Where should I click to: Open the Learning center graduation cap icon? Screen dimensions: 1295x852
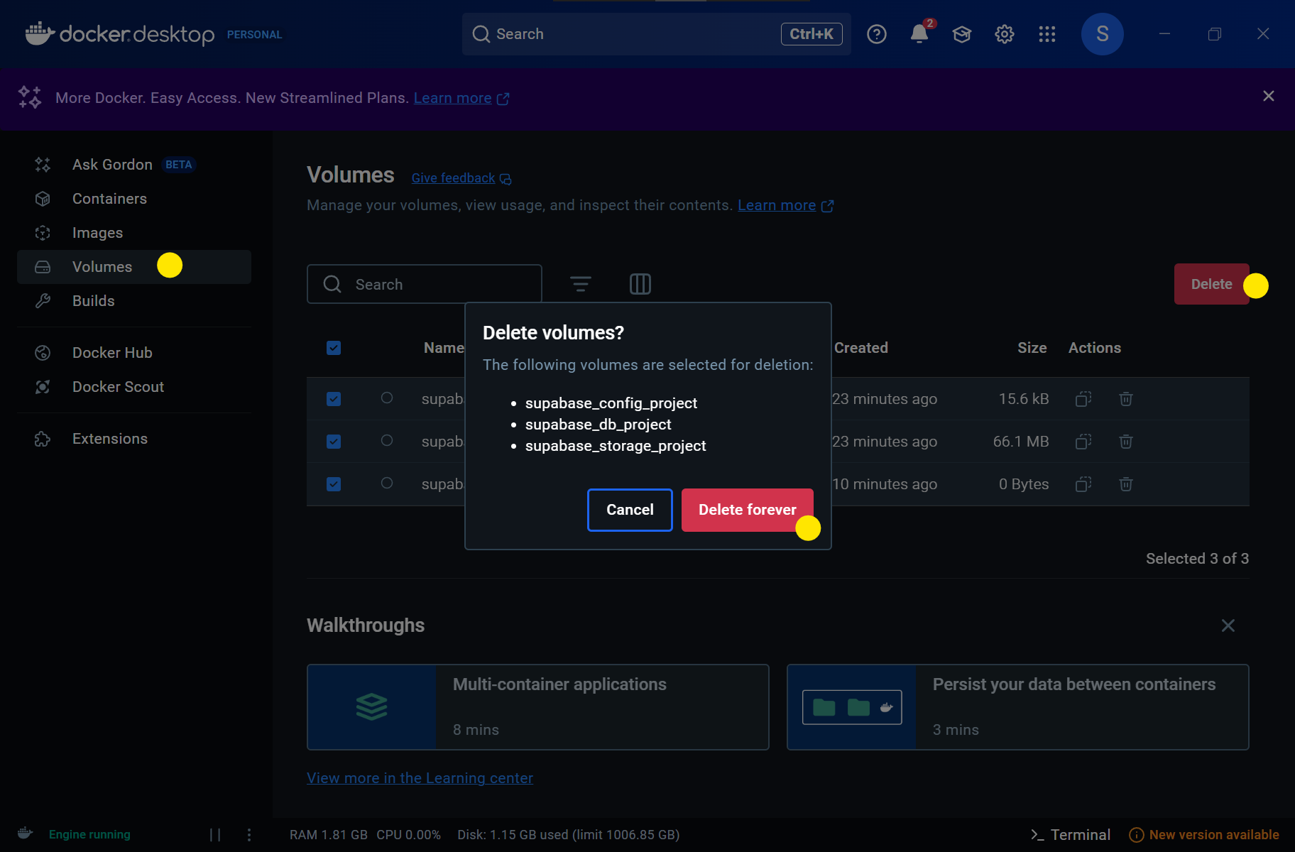click(x=962, y=34)
